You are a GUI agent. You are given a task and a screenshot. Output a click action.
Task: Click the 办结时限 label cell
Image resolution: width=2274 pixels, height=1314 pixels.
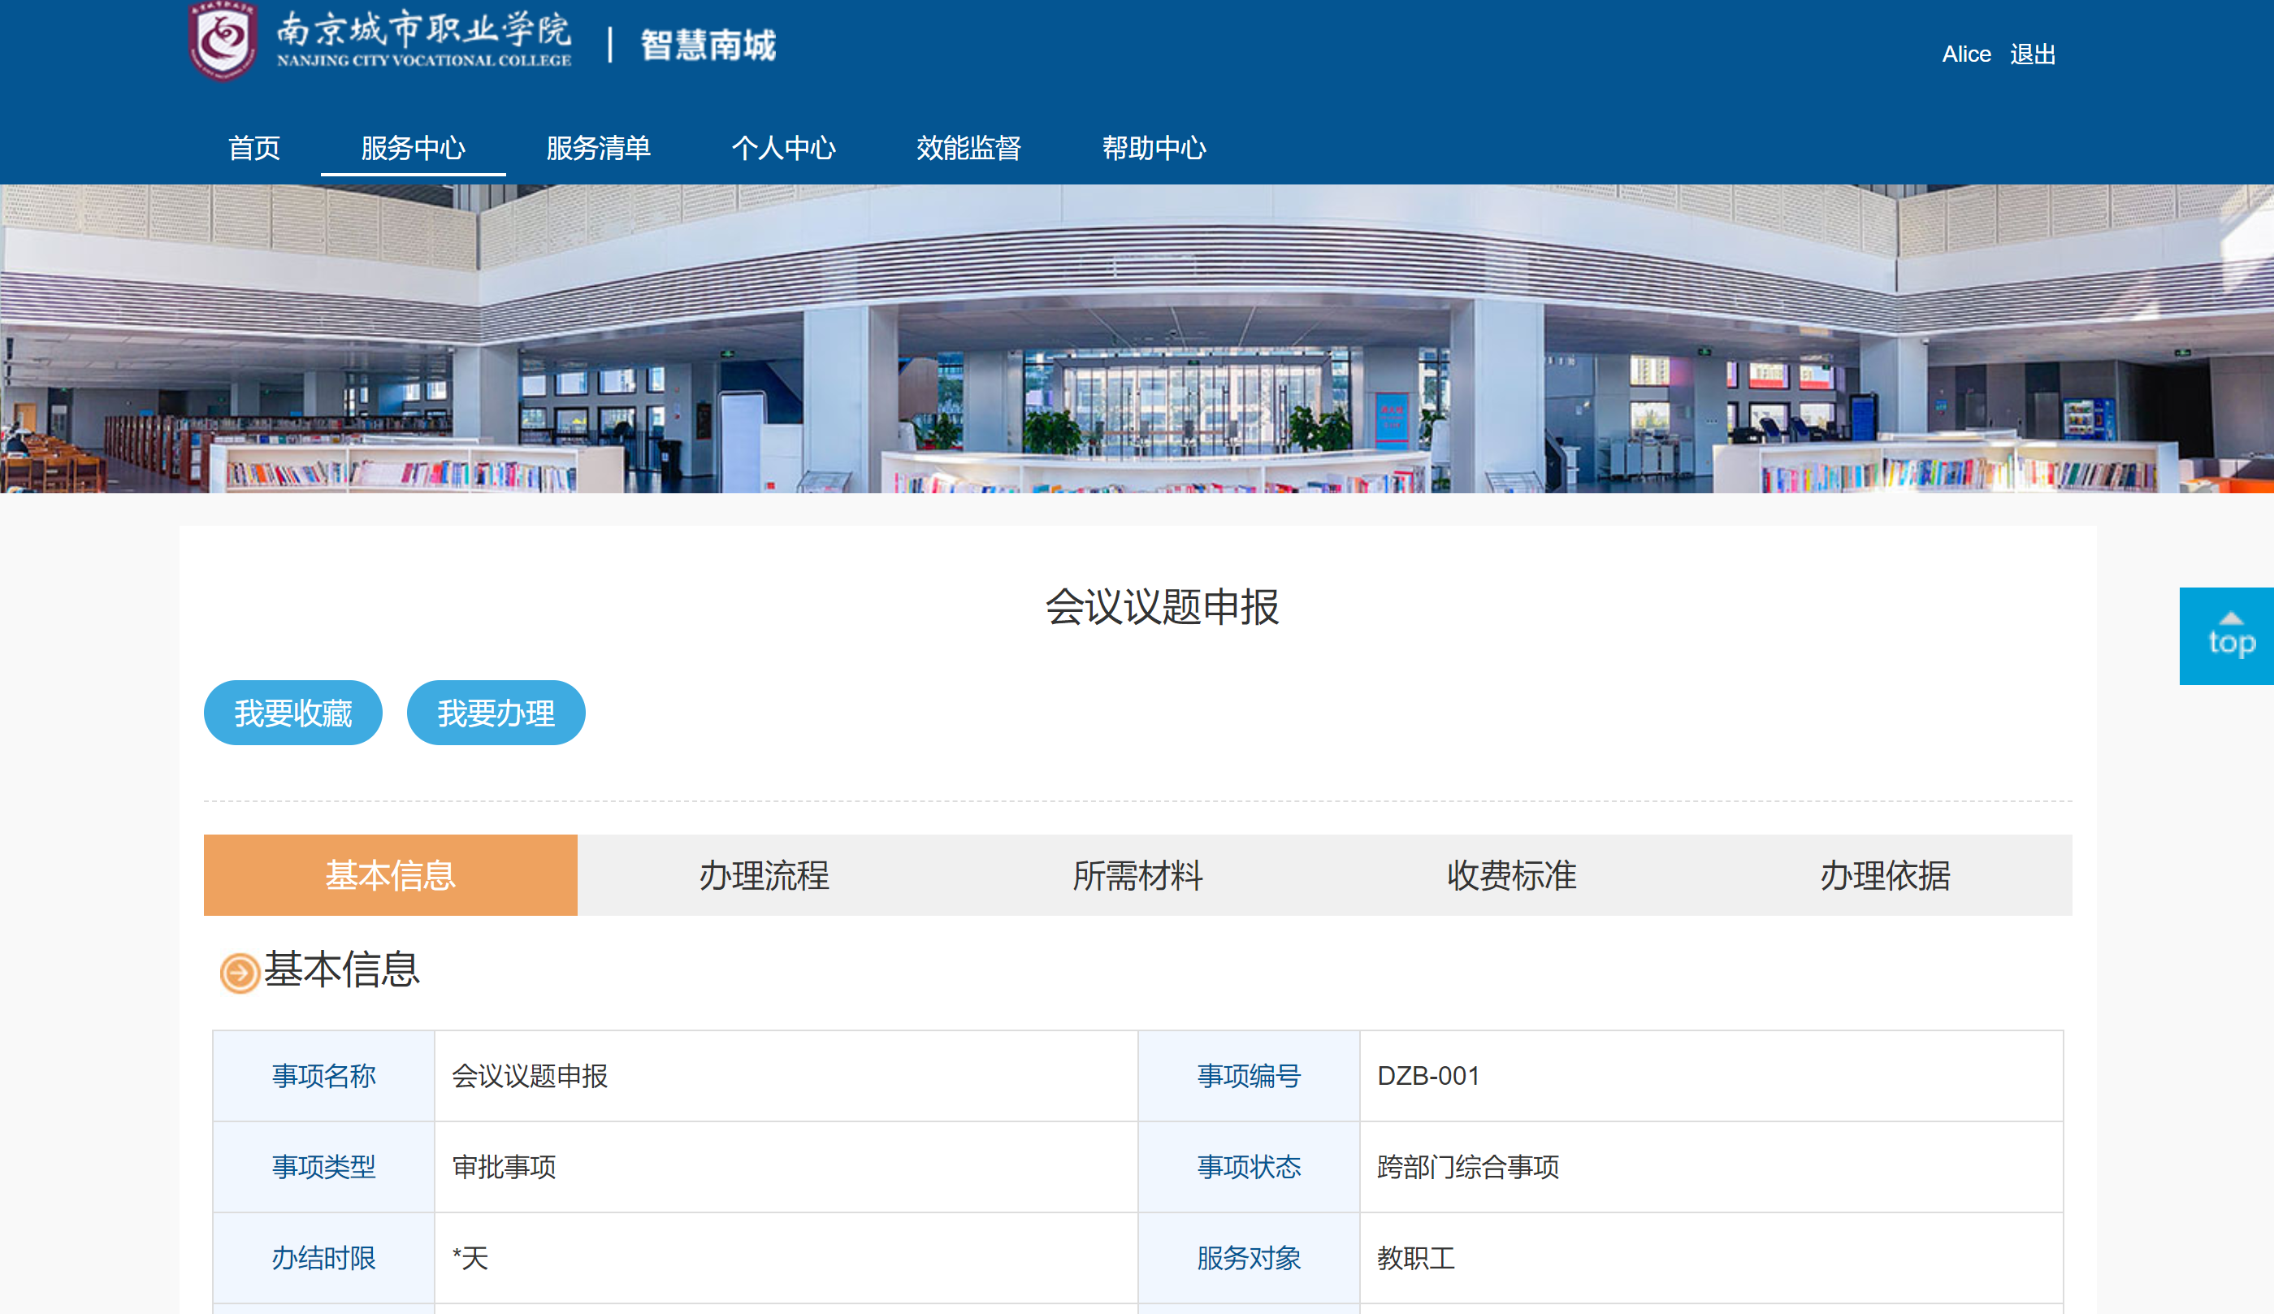point(324,1258)
